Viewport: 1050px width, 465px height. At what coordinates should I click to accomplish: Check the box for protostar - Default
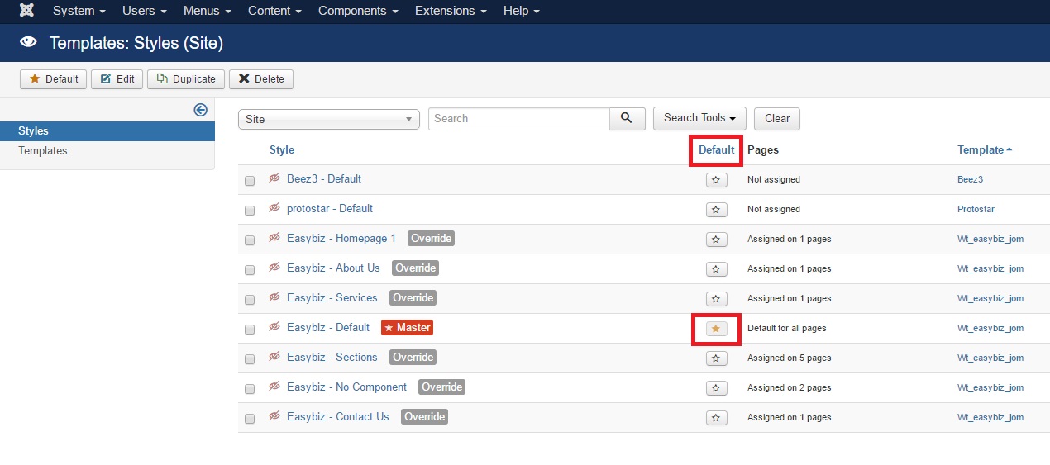coord(250,211)
